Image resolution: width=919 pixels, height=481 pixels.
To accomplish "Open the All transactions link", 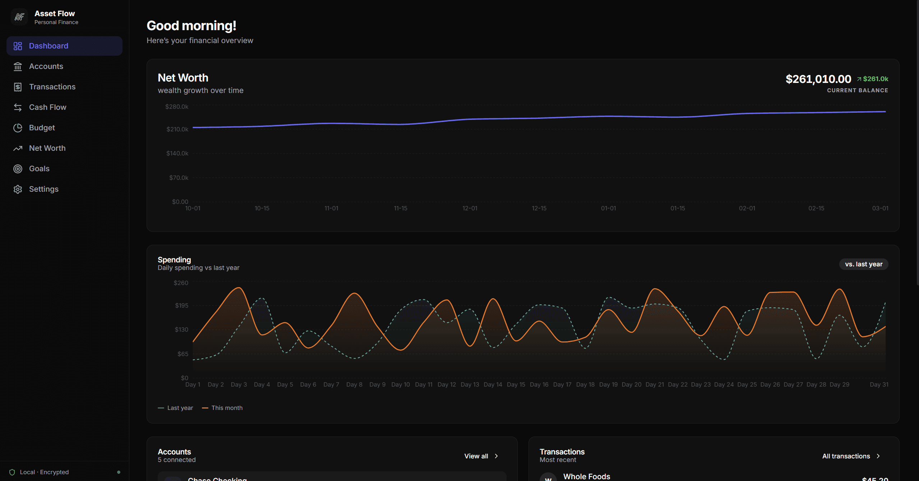I will click(846, 456).
